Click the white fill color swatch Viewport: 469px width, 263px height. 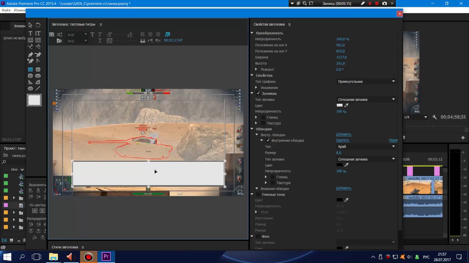click(x=340, y=105)
